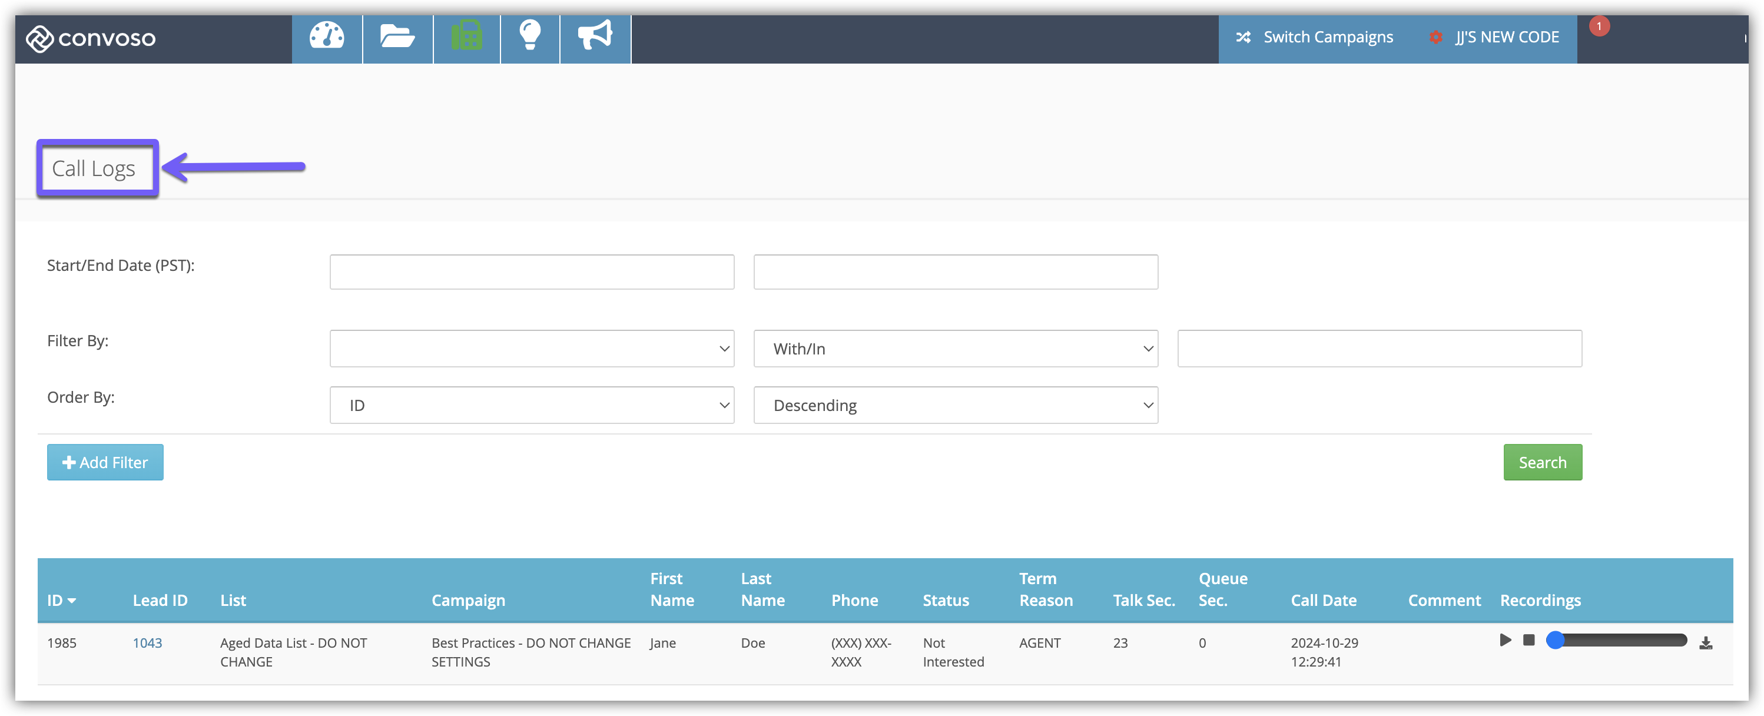The width and height of the screenshot is (1764, 716).
Task: Open the red notification badge
Action: (x=1599, y=26)
